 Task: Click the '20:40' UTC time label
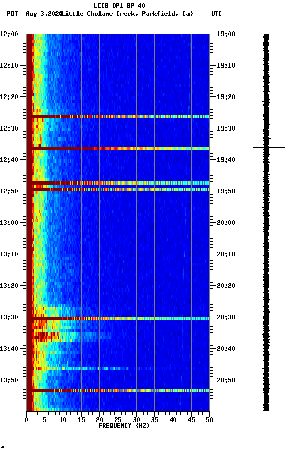(x=226, y=349)
